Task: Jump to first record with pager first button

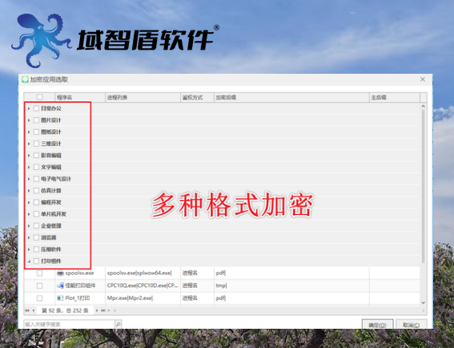Action: (x=27, y=310)
